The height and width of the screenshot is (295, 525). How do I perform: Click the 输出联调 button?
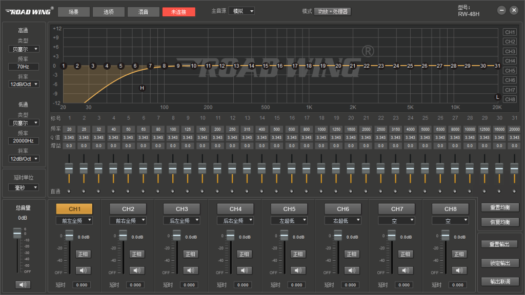click(x=500, y=281)
